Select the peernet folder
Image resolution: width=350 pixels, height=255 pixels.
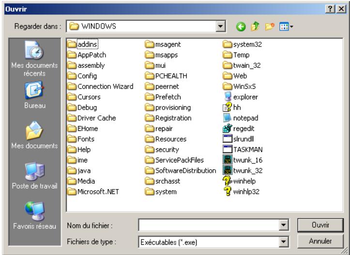[x=162, y=86]
